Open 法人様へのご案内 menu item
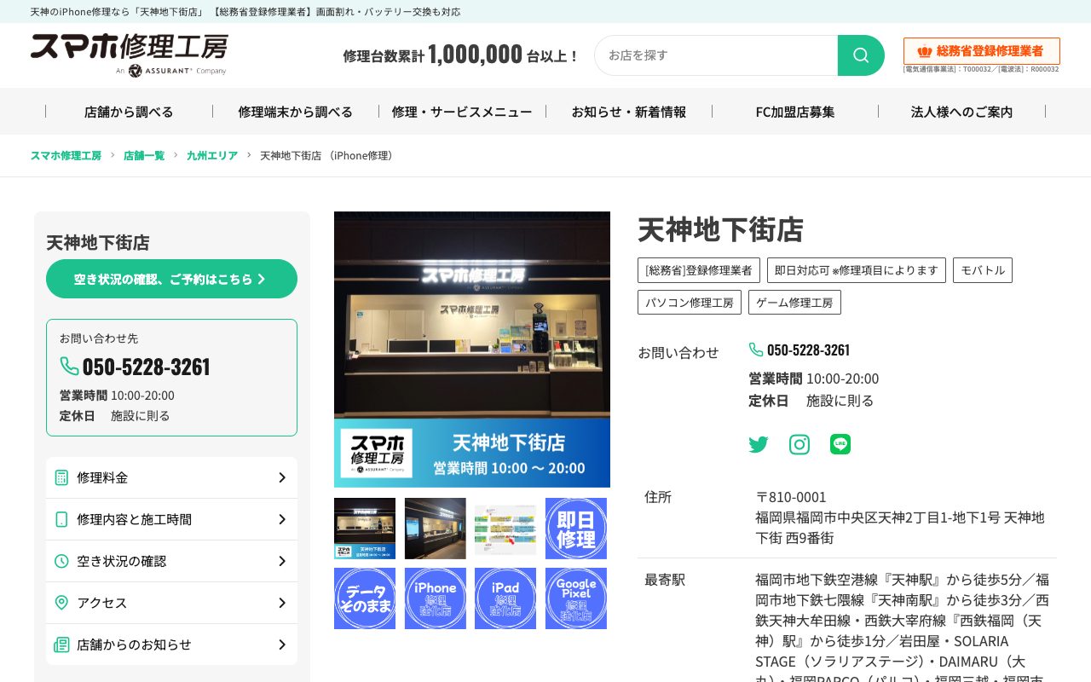Screen dimensions: 1091x682 click(962, 112)
